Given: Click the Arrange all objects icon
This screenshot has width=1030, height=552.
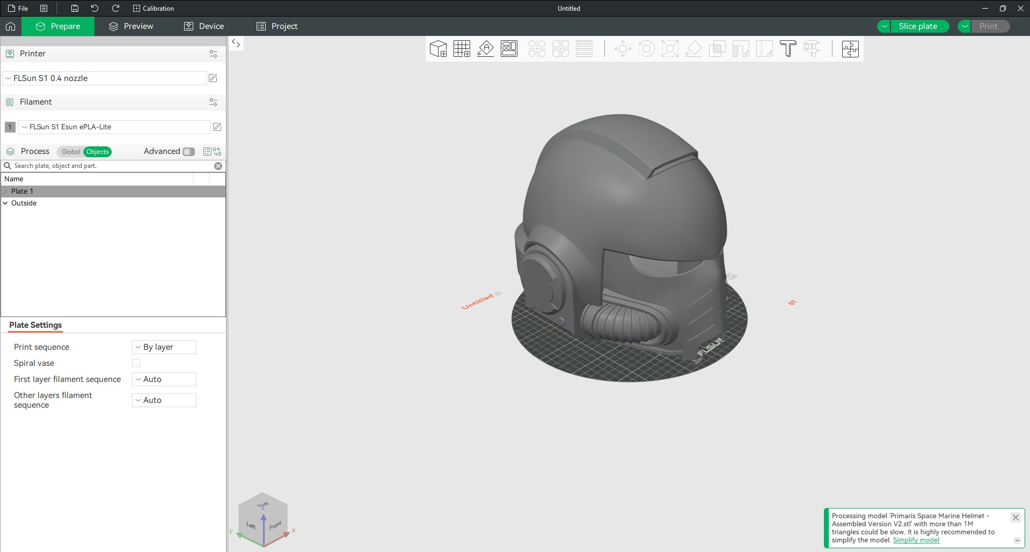Looking at the screenshot, I should [x=509, y=49].
